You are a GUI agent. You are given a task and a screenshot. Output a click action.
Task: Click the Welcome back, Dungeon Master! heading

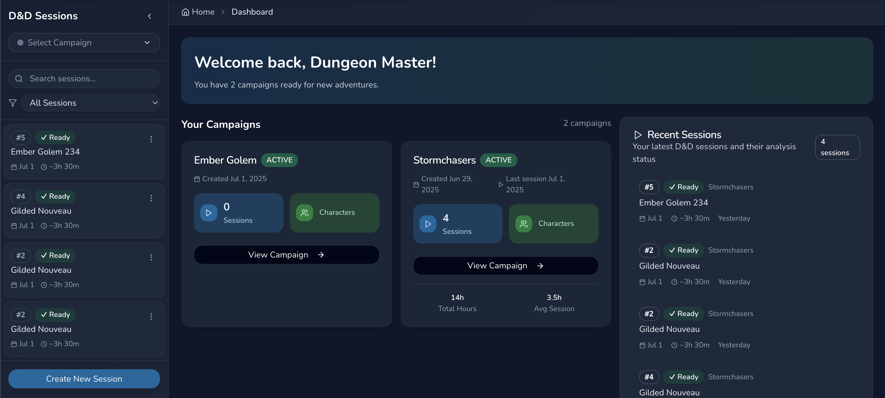[315, 62]
